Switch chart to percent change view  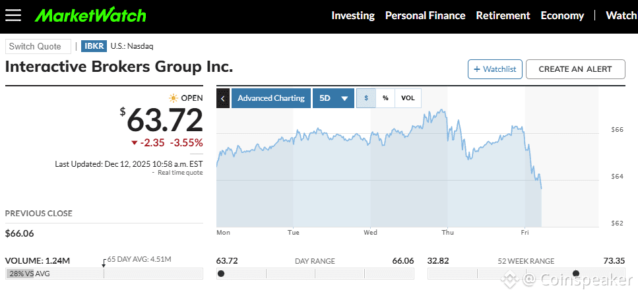click(x=385, y=98)
